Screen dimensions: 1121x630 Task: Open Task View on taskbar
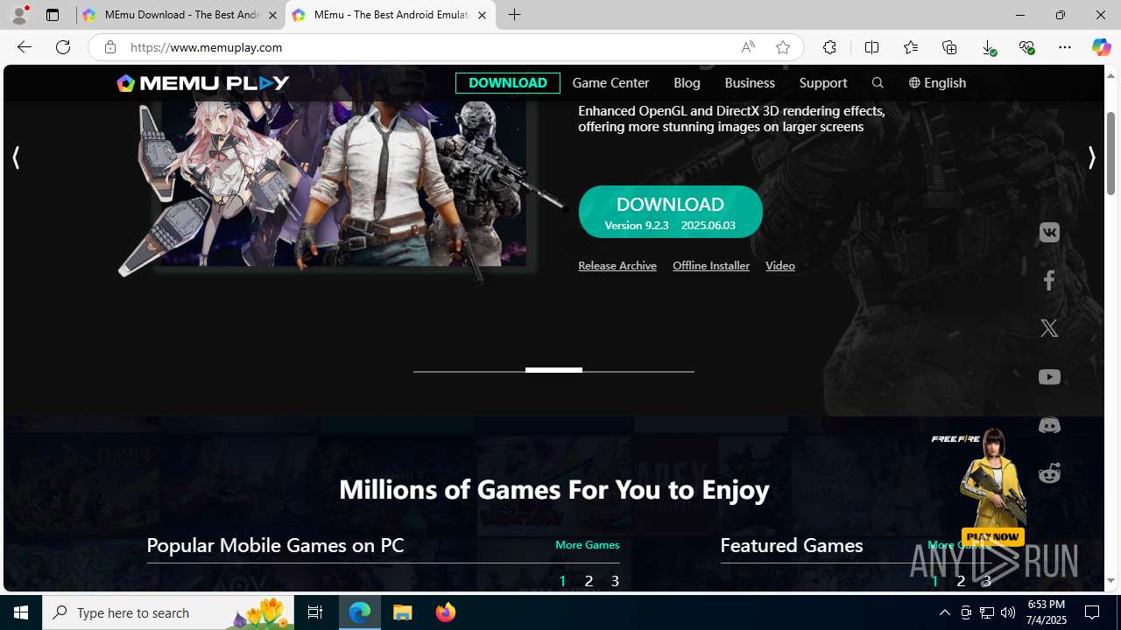point(315,612)
